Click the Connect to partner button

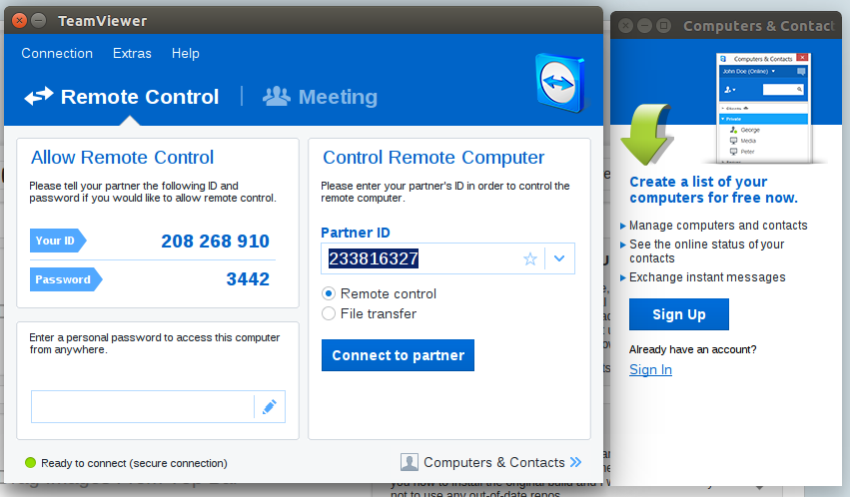click(x=398, y=355)
